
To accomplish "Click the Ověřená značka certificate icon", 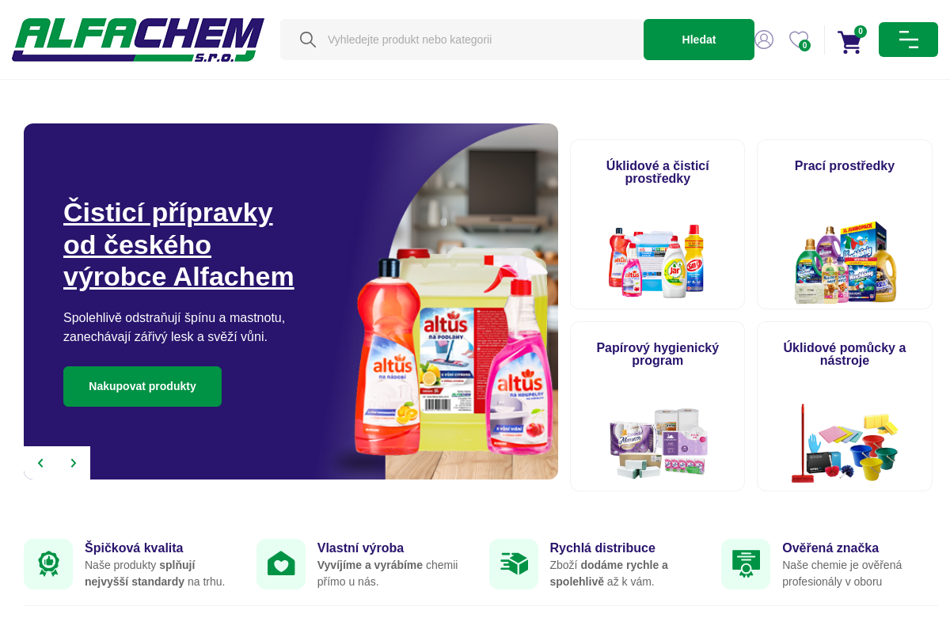I will point(746,564).
